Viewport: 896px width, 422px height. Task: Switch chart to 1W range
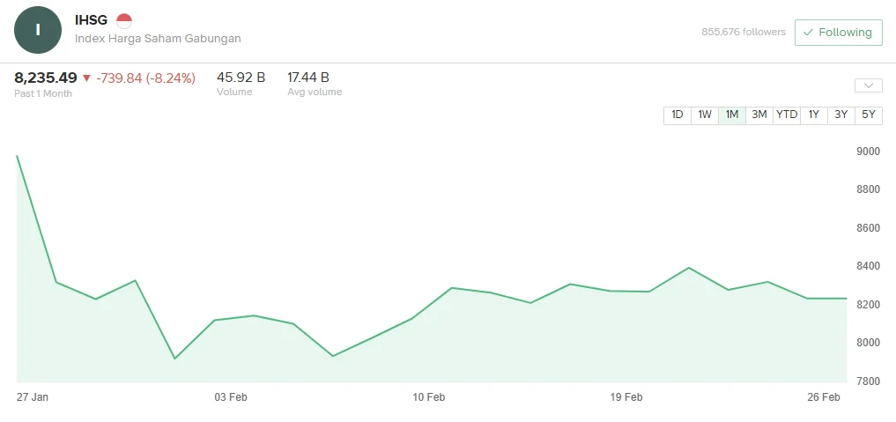(705, 115)
